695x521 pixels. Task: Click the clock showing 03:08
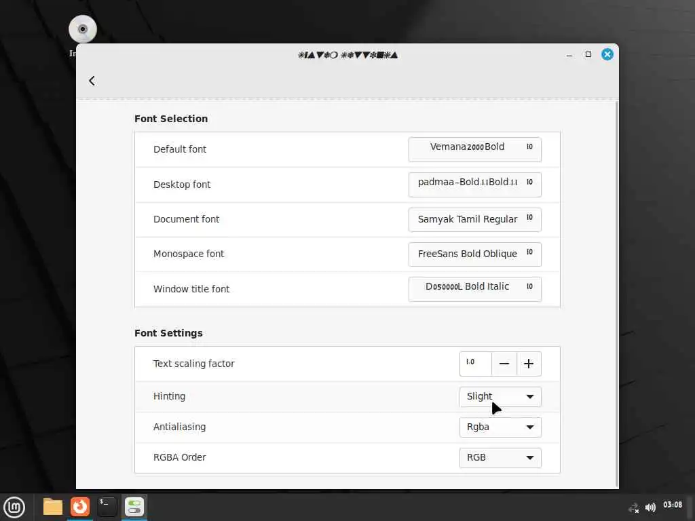[673, 505]
